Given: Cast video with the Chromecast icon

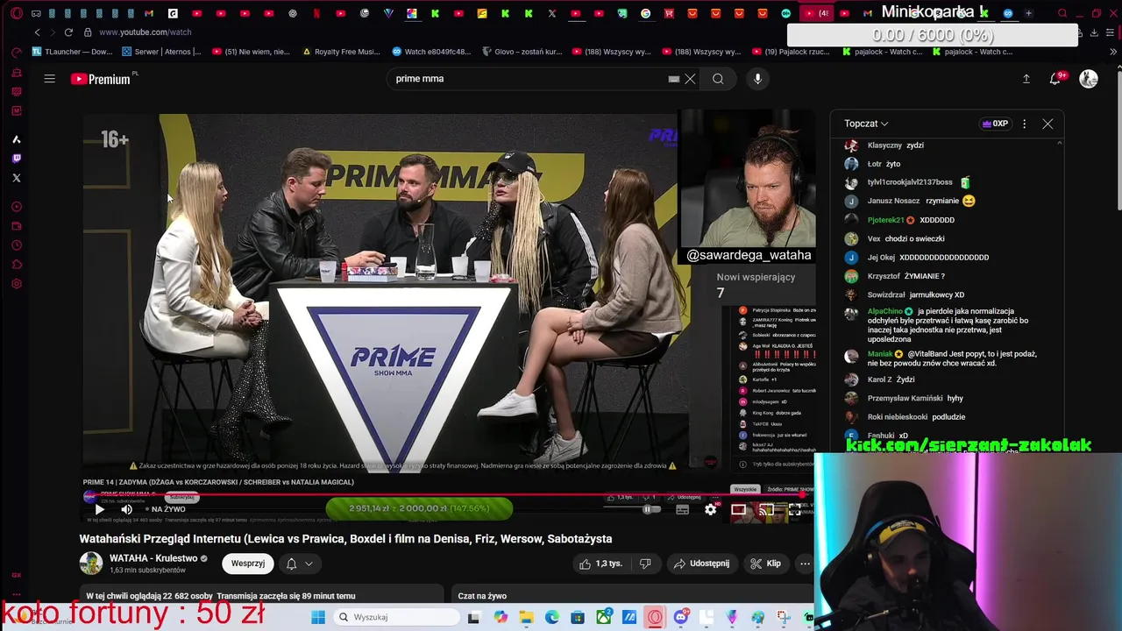Looking at the screenshot, I should coord(766,509).
